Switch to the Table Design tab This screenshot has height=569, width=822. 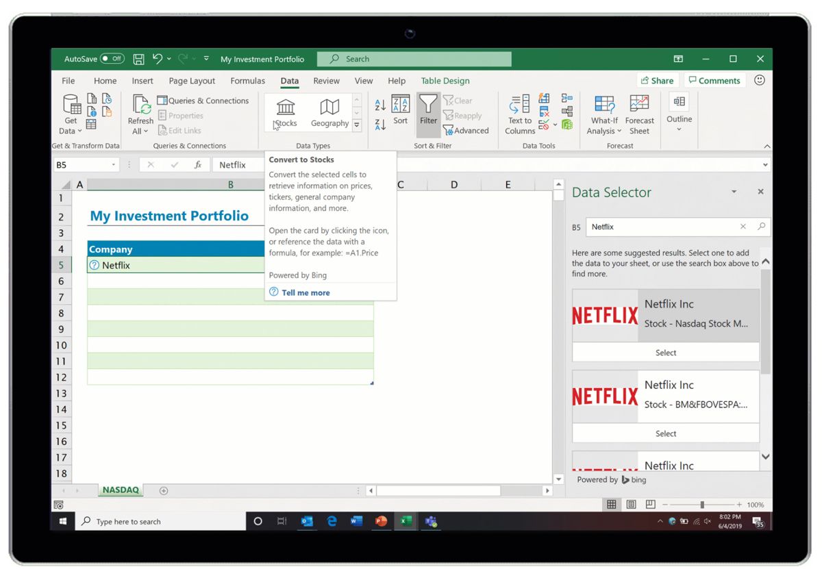445,81
